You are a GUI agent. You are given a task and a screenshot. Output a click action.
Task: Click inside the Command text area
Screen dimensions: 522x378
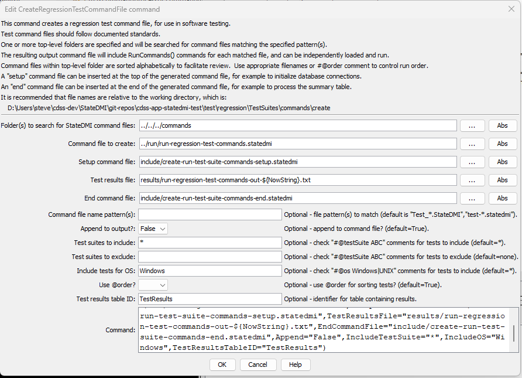pos(324,330)
